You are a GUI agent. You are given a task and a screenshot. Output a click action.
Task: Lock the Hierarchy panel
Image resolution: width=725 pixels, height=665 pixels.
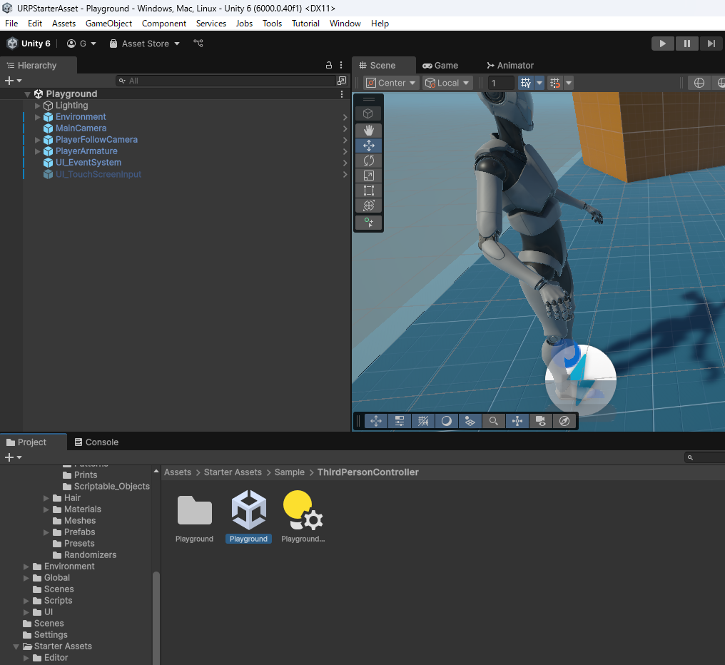click(x=329, y=65)
